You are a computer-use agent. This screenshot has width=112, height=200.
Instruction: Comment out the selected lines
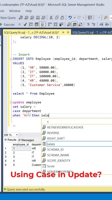click(88, 24)
